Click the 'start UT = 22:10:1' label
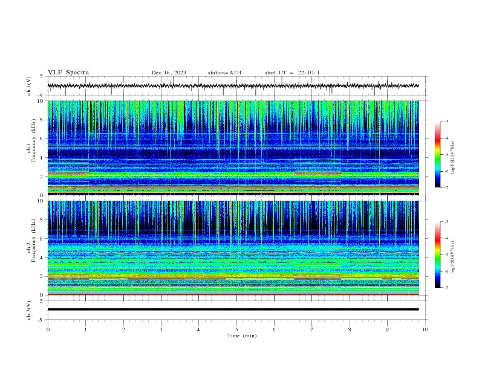Screen dimensions: 479x370 292,73
